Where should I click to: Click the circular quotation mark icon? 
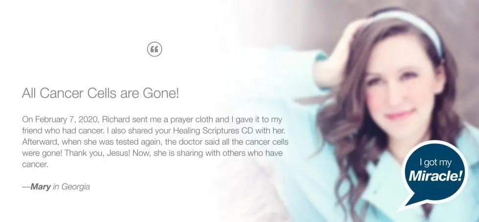(x=154, y=49)
